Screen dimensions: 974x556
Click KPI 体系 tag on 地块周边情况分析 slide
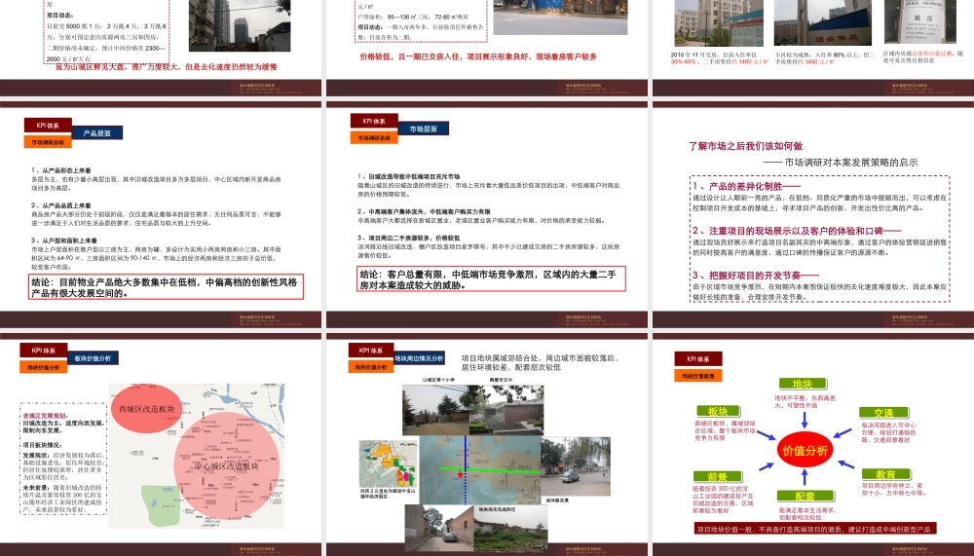tap(371, 351)
